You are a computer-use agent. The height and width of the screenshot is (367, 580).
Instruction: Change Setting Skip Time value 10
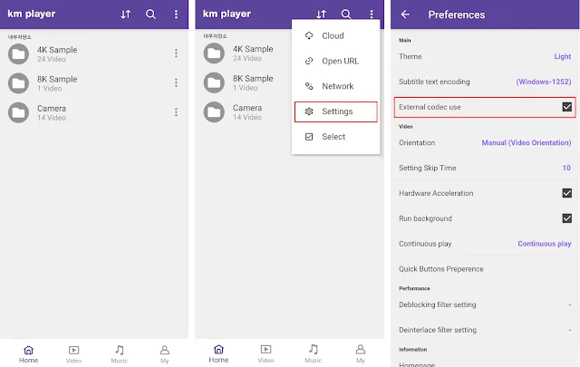566,168
